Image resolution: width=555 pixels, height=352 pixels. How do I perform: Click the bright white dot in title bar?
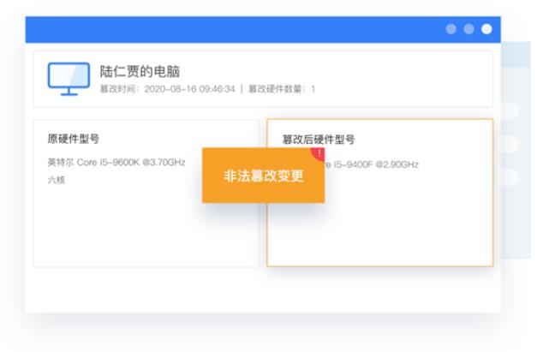[x=486, y=29]
